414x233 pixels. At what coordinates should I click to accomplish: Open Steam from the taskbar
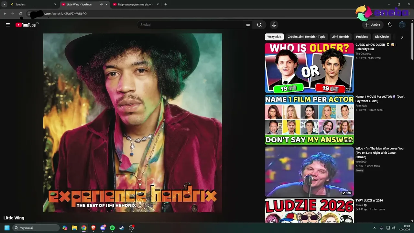pos(122,228)
